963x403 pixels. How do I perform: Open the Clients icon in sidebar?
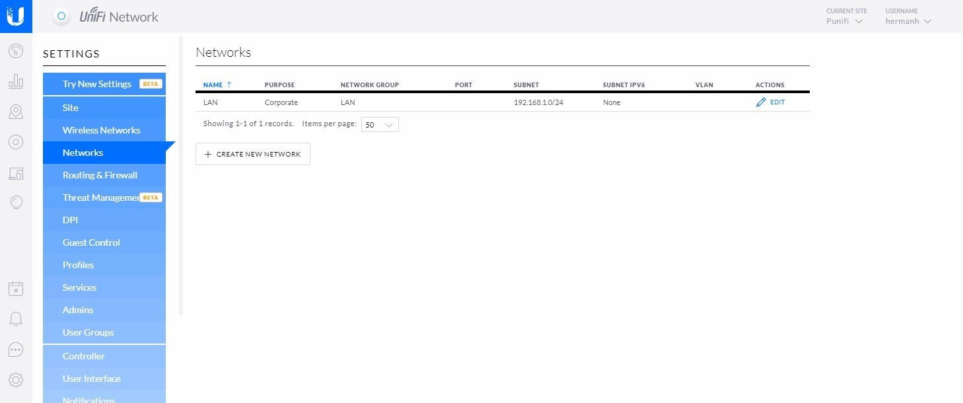(x=16, y=173)
